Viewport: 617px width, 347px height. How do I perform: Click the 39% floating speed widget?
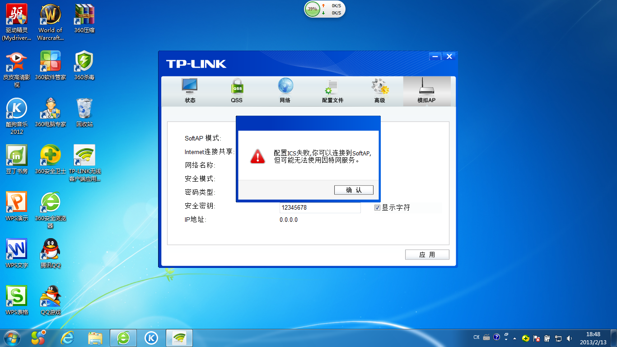click(x=325, y=9)
